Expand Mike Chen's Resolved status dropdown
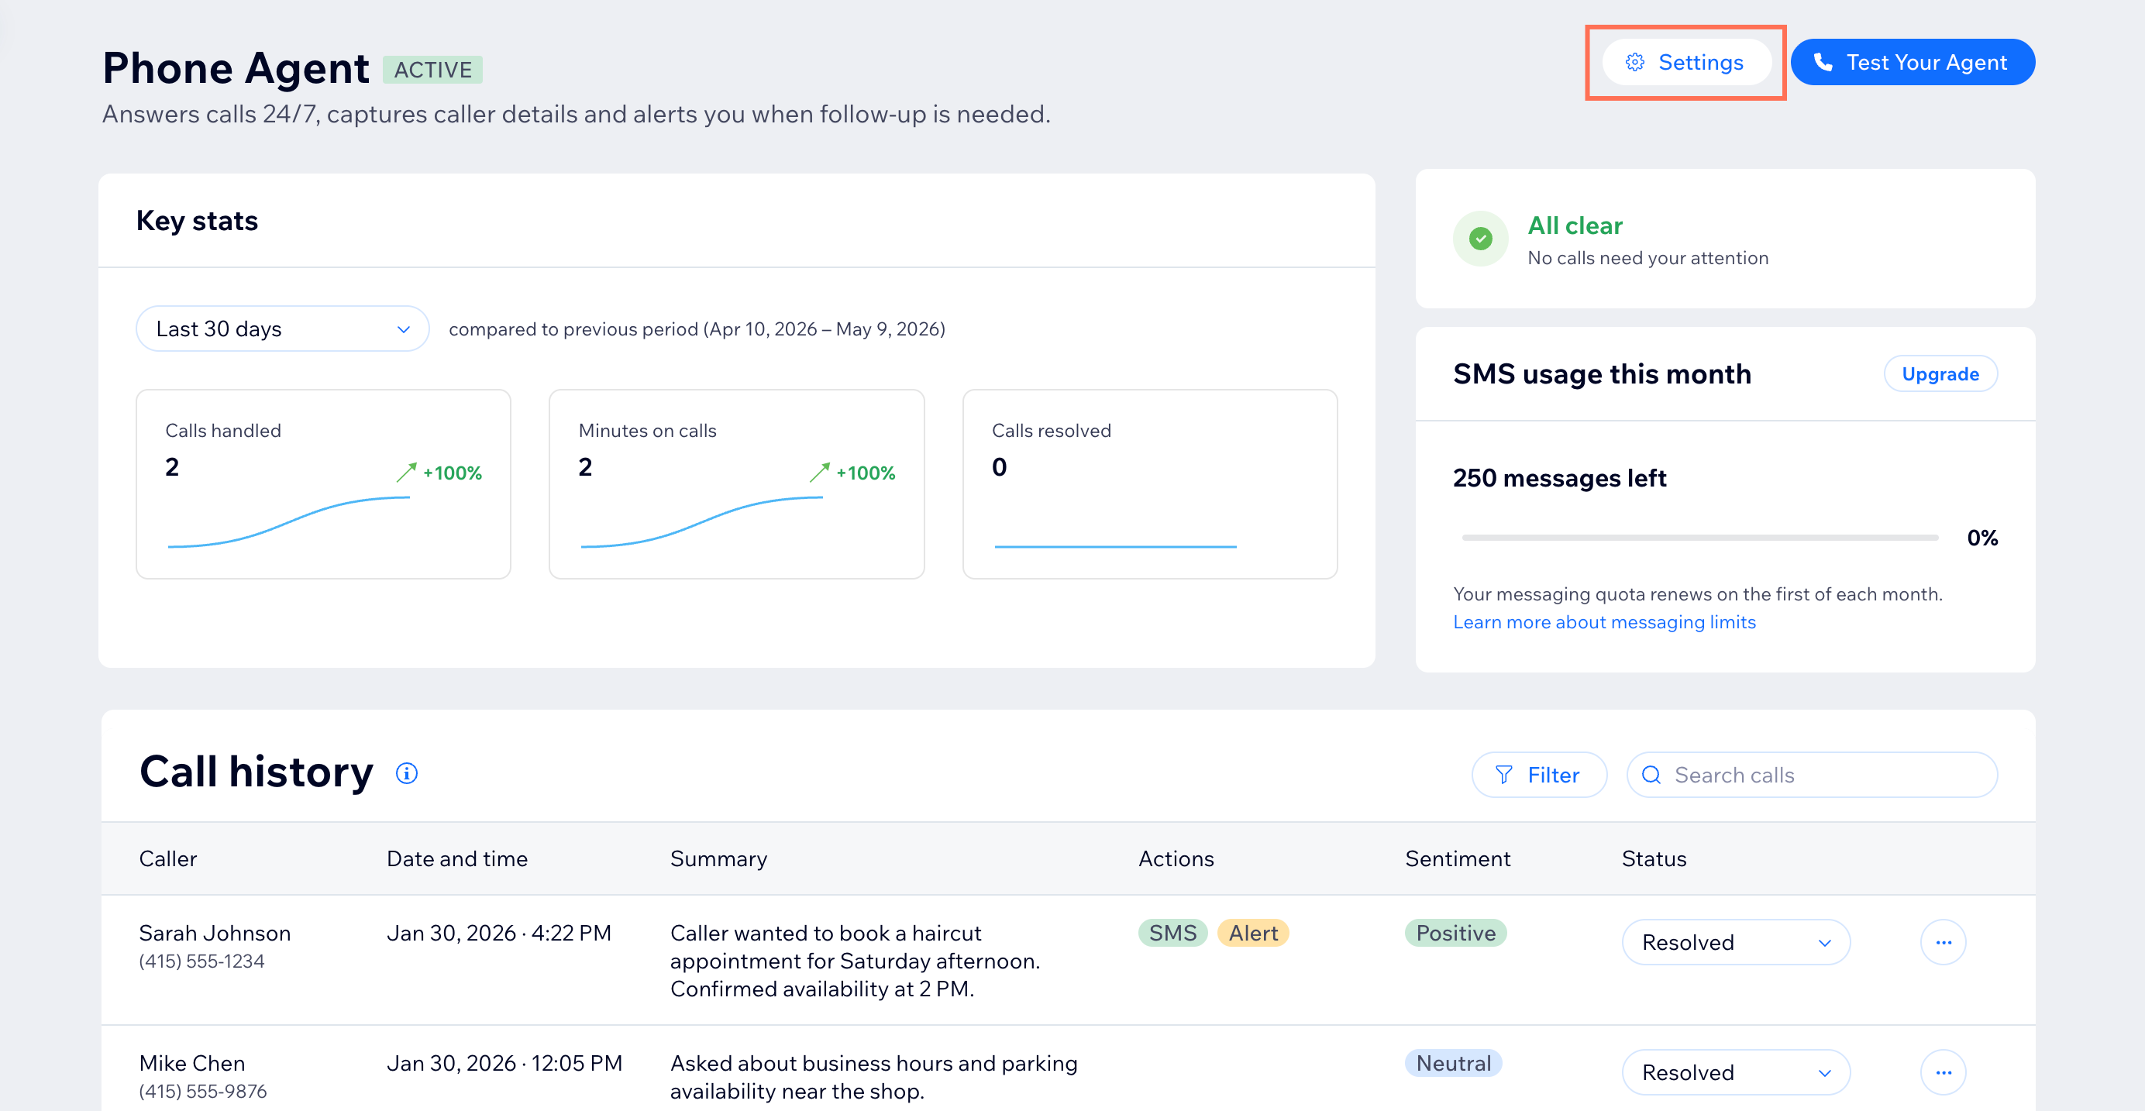The image size is (2145, 1111). pyautogui.click(x=1736, y=1072)
